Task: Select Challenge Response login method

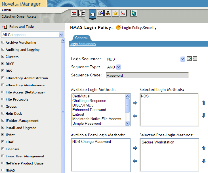Action: coord(89,101)
